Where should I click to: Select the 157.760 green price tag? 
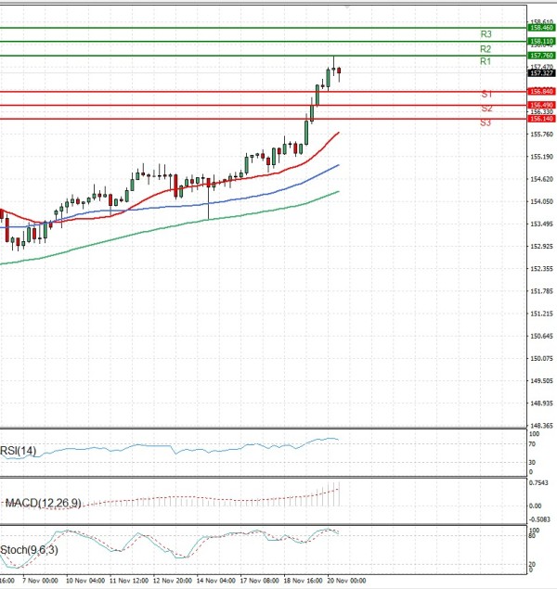coord(541,56)
